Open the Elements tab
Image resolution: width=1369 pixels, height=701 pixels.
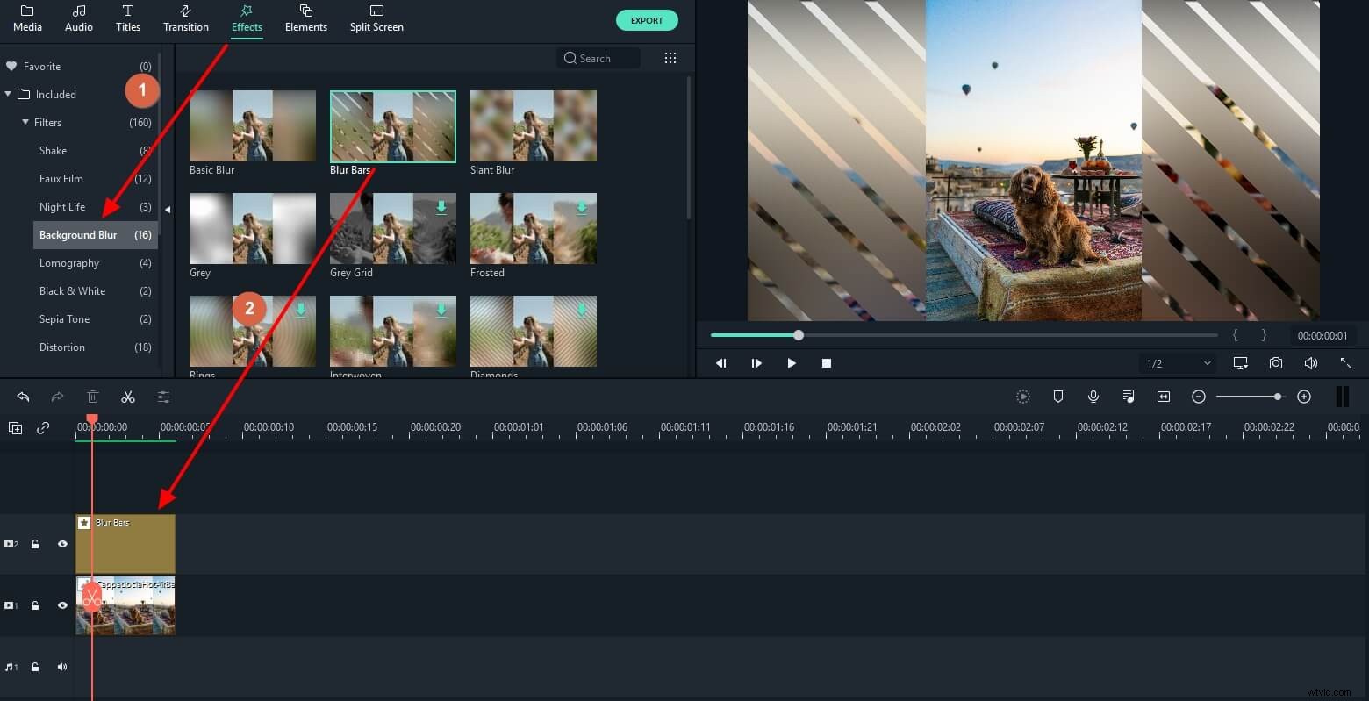click(305, 19)
